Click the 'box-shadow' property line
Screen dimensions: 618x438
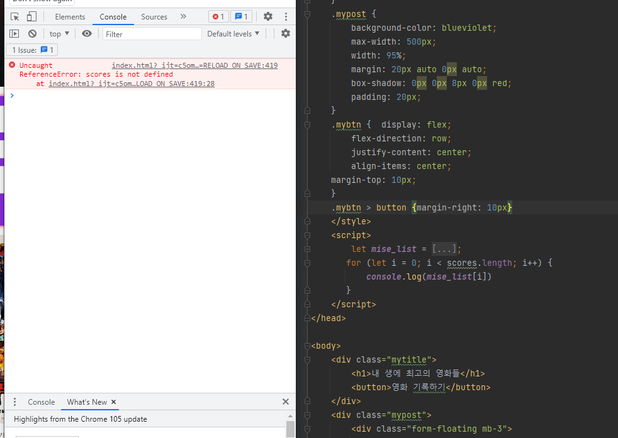pyautogui.click(x=431, y=83)
